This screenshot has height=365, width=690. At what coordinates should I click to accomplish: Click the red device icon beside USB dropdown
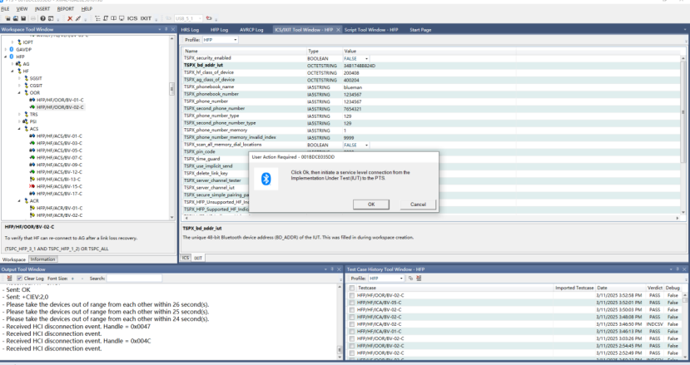pos(209,18)
